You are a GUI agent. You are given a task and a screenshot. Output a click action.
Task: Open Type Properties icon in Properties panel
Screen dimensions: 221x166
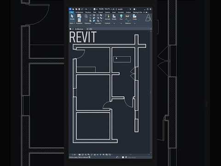pyautogui.click(x=79, y=16)
